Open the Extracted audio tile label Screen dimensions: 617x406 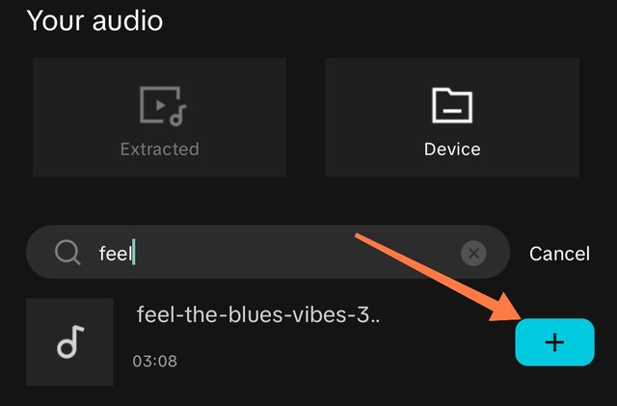click(159, 149)
